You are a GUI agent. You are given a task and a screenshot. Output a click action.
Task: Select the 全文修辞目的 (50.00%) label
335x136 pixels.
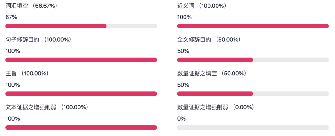(209, 40)
